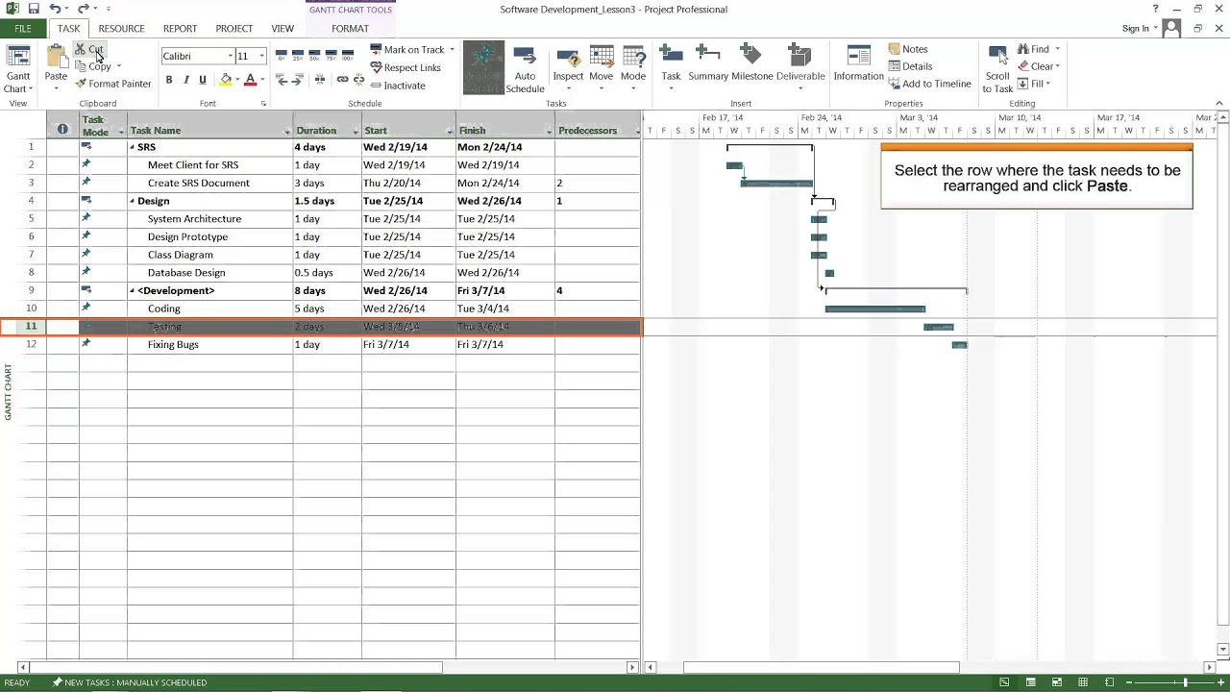Click the Redo arrow icon
The width and height of the screenshot is (1230, 692).
[83, 9]
